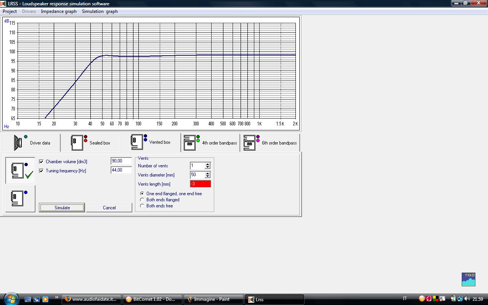The image size is (488, 305).
Task: Toggle the Tuning frequency checkbox
Action: [x=42, y=171]
